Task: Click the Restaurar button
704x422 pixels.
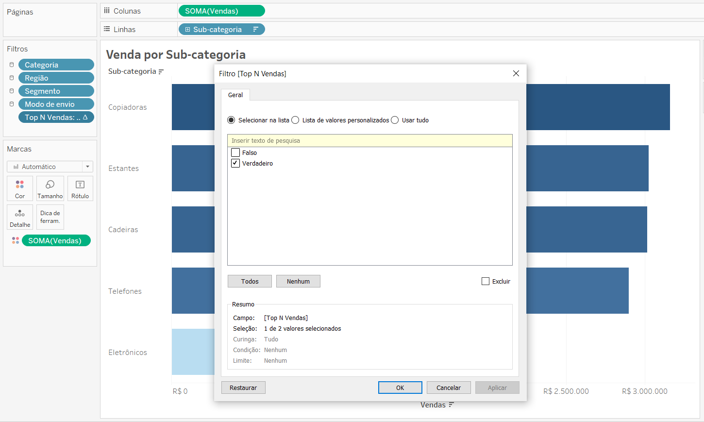Action: [x=243, y=388]
